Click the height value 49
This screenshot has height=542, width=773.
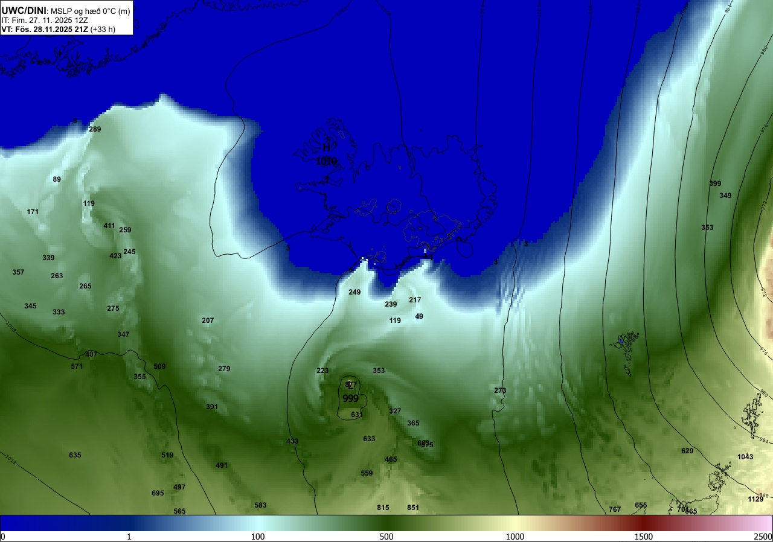[x=419, y=316]
